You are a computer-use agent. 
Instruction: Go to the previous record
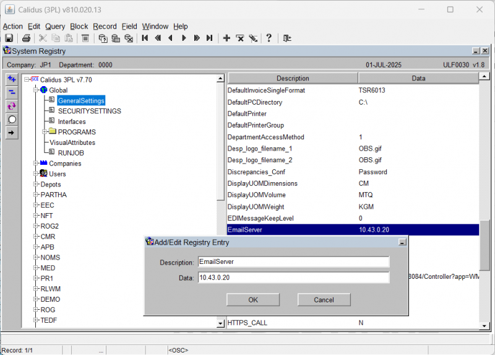coord(171,38)
